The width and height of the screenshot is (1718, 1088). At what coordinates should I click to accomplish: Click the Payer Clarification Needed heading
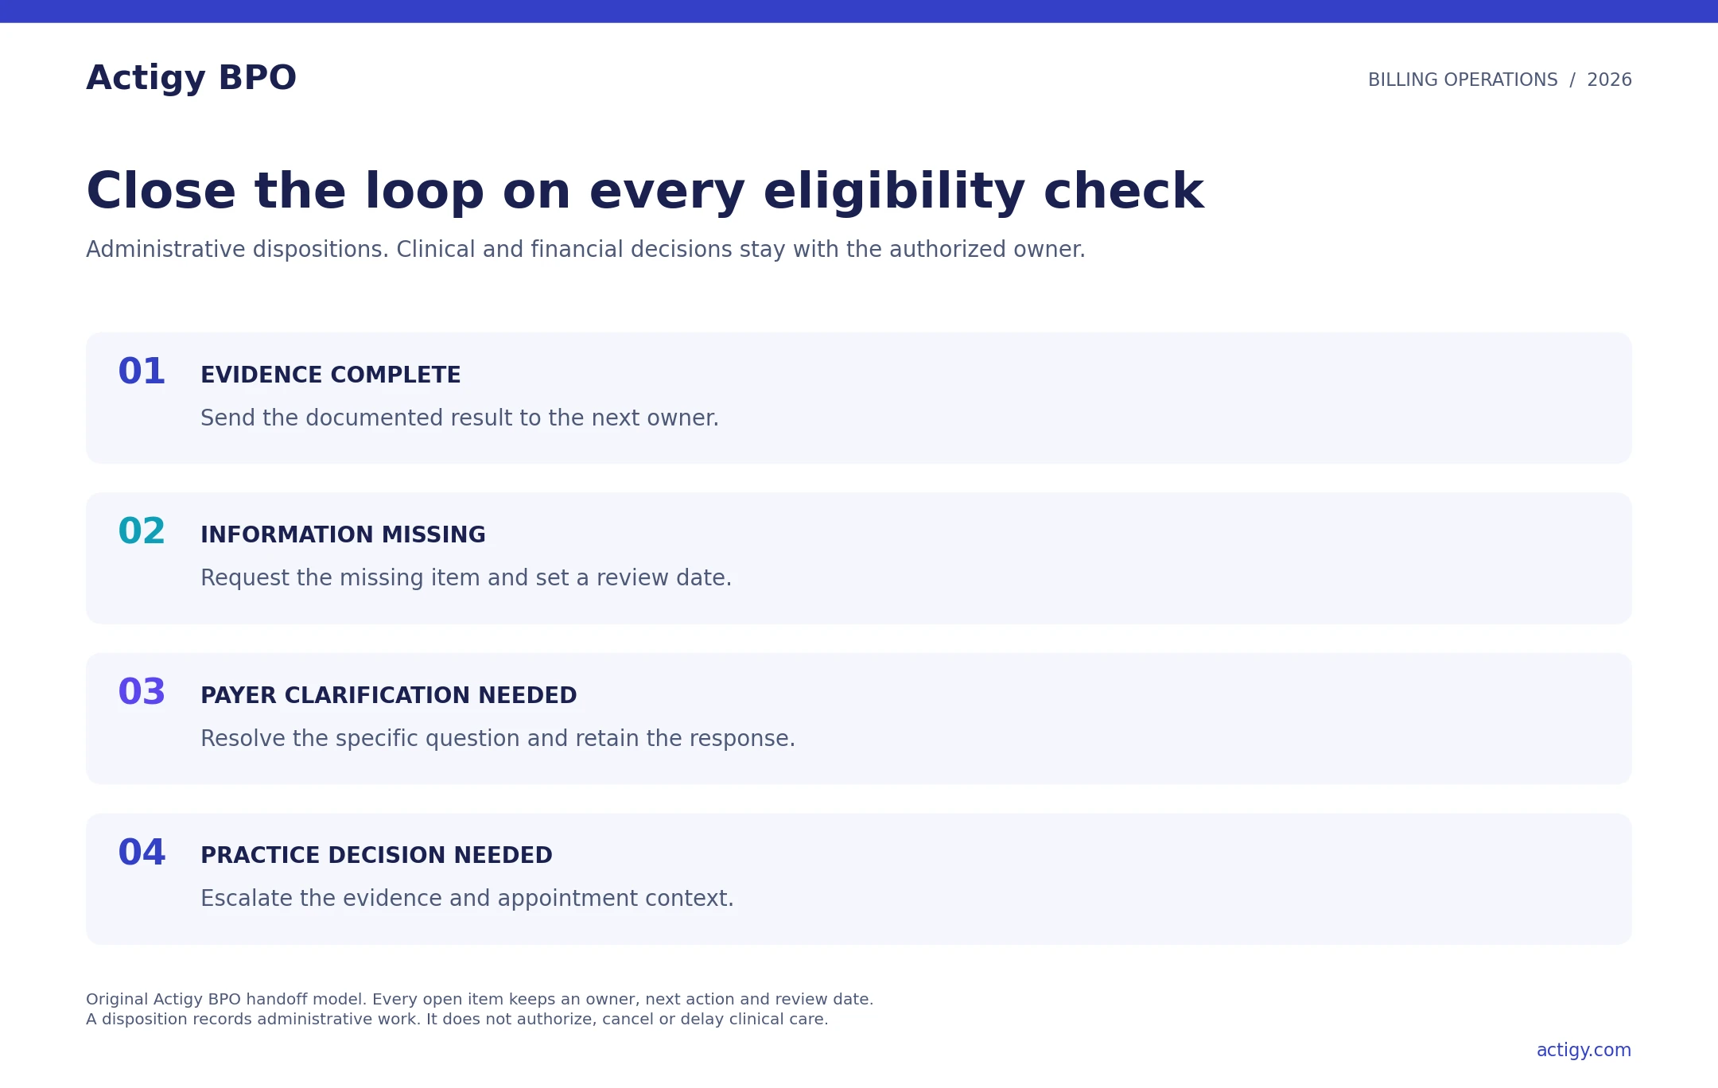click(x=388, y=695)
